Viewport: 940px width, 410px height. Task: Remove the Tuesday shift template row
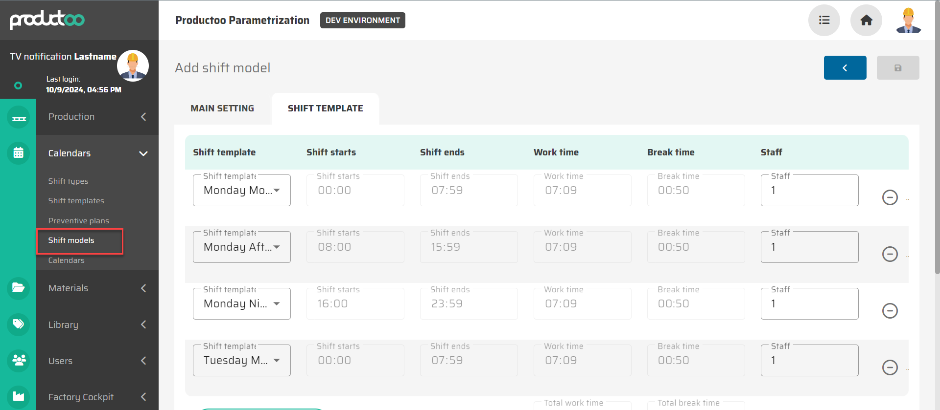[890, 367]
